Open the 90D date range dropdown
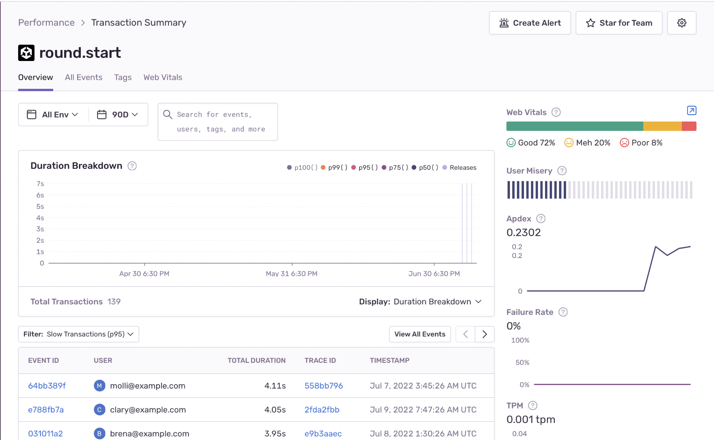 coord(118,115)
